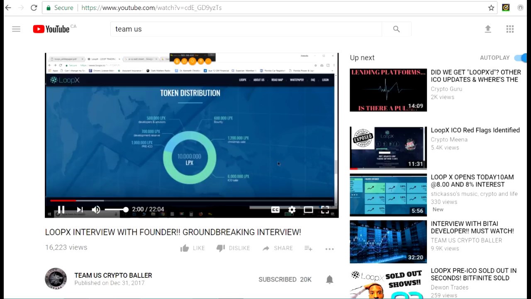Adjust the volume slider
The image size is (531, 299).
116,210
